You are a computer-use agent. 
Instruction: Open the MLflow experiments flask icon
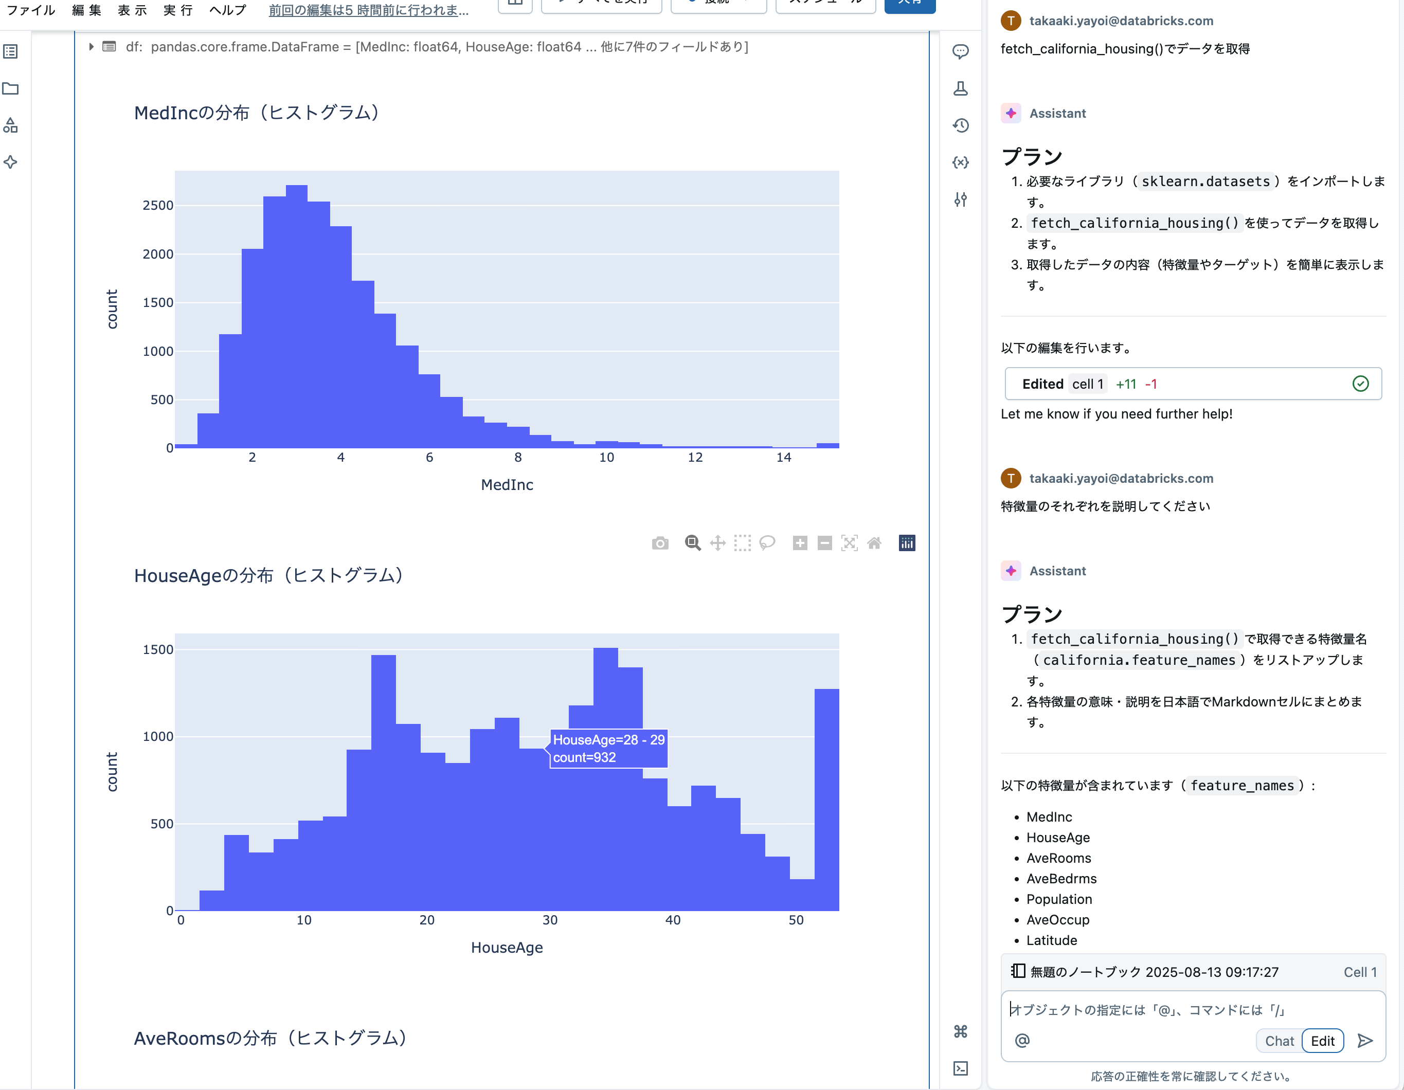[961, 88]
